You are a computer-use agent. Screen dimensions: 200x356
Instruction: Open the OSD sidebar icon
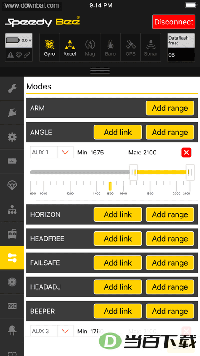(x=12, y=306)
